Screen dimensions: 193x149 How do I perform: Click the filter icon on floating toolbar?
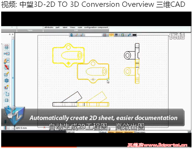click(x=82, y=35)
